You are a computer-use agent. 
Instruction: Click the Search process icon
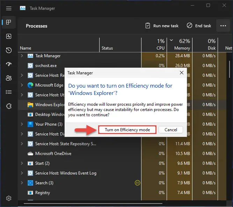click(30, 183)
